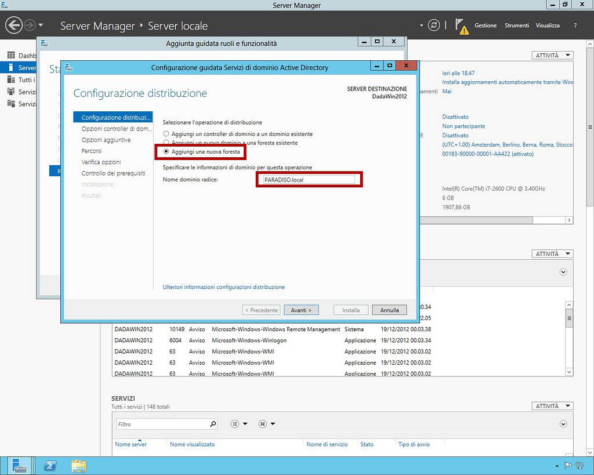The height and width of the screenshot is (475, 594).
Task: Open the small dropdown before the refresh icon
Action: [421, 26]
